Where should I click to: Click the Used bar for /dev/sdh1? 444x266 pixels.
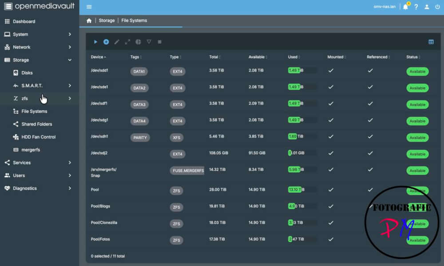pos(302,136)
